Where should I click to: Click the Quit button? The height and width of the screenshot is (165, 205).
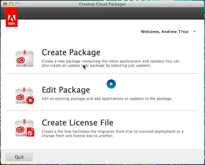[x=19, y=157]
